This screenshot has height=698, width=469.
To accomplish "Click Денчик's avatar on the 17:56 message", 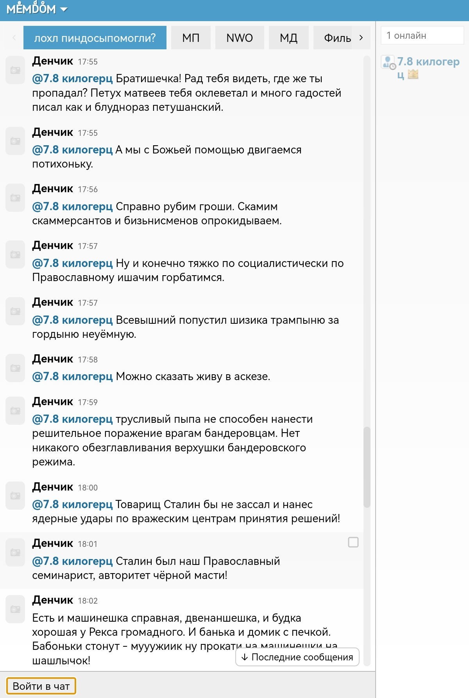I will [x=15, y=198].
